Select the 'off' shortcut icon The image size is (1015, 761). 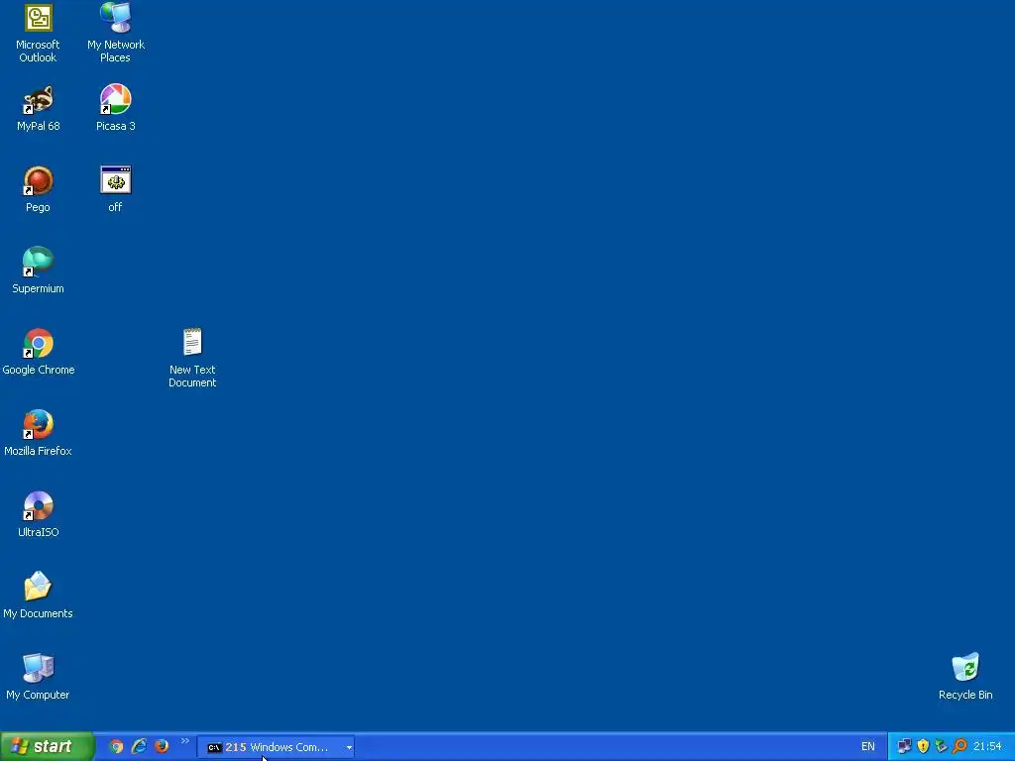(115, 189)
